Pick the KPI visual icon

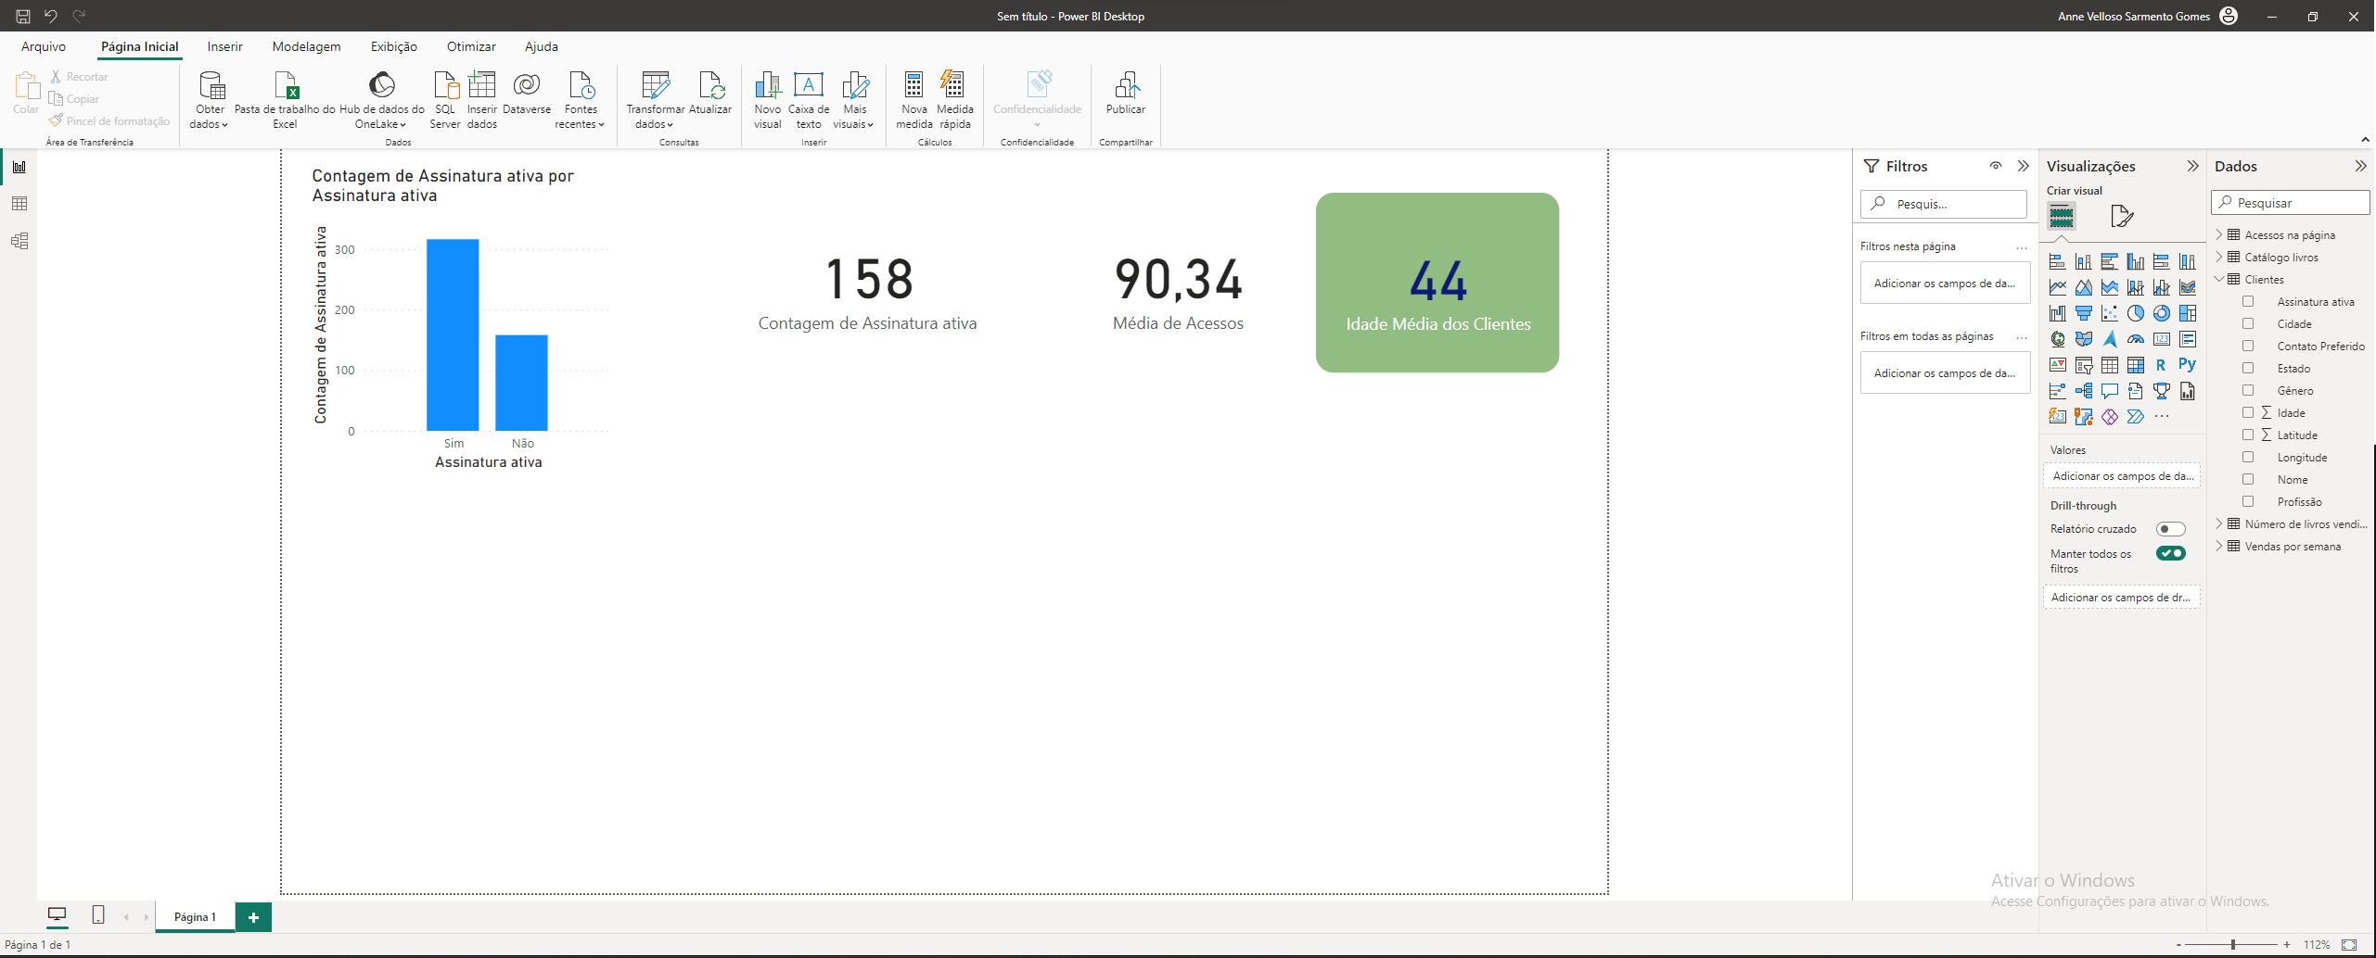[2057, 365]
